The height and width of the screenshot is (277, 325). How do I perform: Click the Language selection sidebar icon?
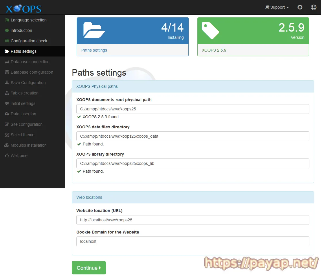pos(7,20)
